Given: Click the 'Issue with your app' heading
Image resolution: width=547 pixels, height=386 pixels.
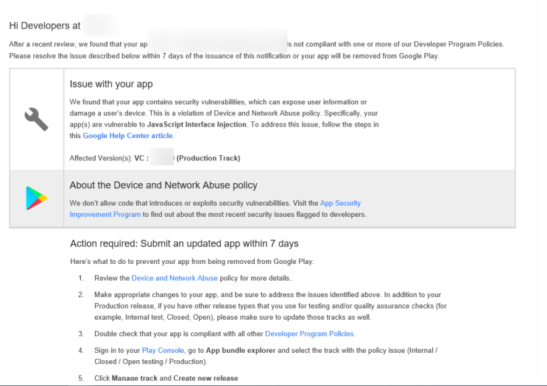Looking at the screenshot, I should 111,84.
